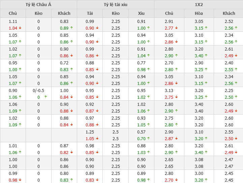Click green up arrow in Kèo column
Image resolution: width=243 pixels, height=183 pixels.
point(46,97)
